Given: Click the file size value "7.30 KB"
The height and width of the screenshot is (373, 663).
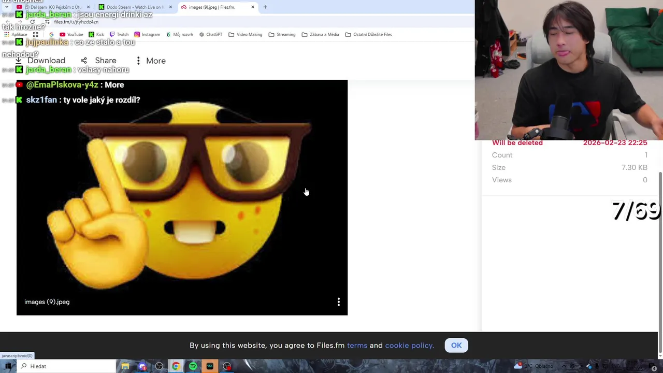Looking at the screenshot, I should tap(634, 167).
